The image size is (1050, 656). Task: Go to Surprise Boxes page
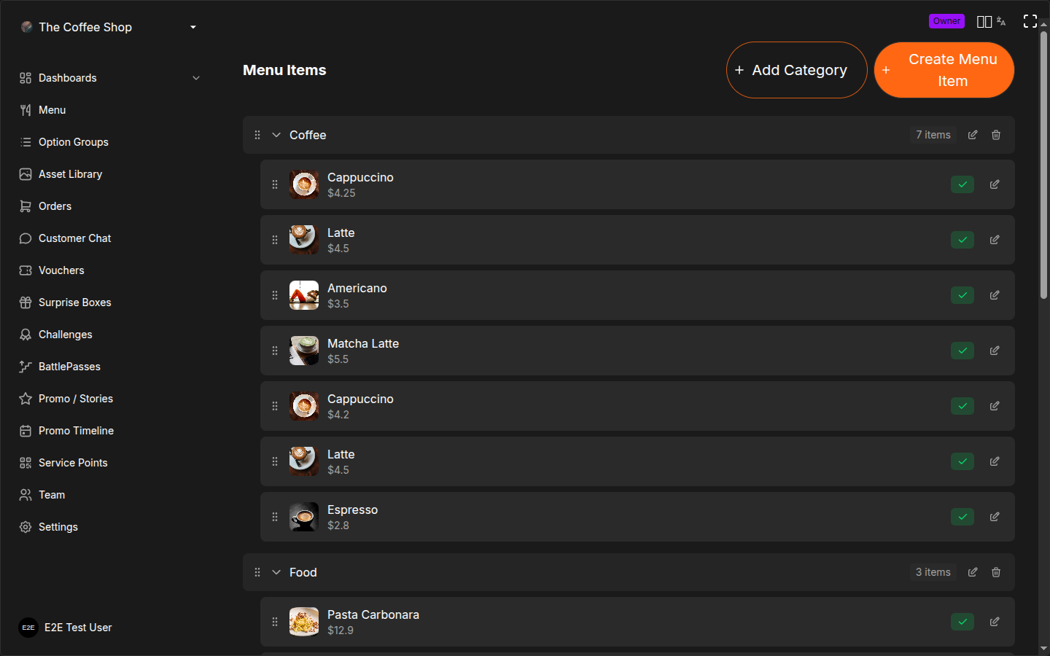click(75, 302)
